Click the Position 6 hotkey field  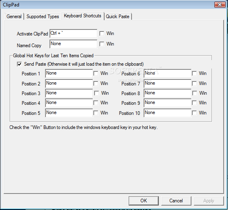[168, 73]
